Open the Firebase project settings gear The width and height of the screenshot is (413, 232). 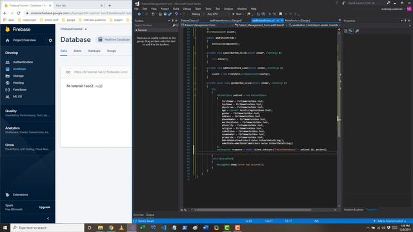(50, 40)
